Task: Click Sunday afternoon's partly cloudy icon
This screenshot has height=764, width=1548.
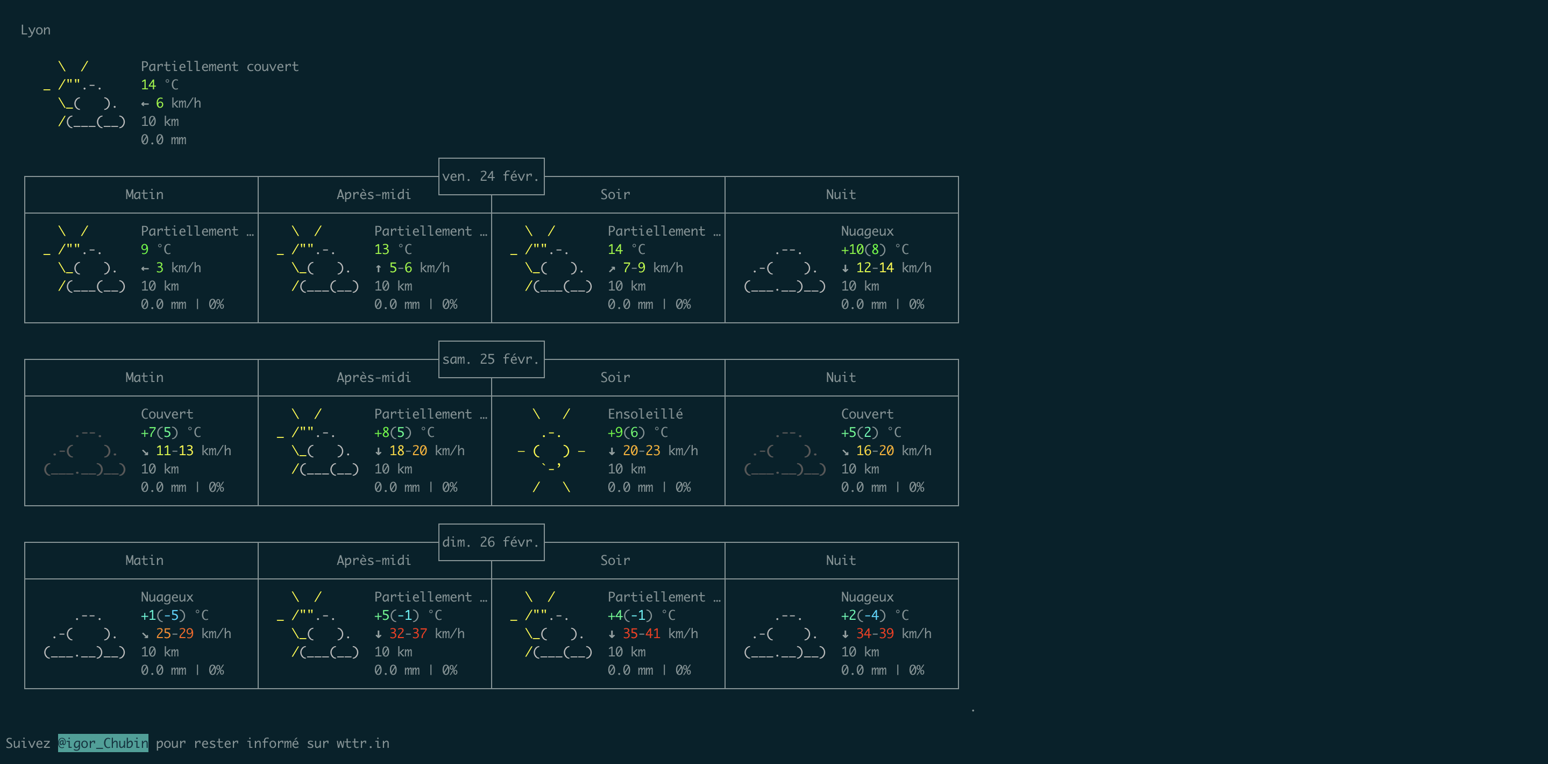Action: click(x=318, y=625)
